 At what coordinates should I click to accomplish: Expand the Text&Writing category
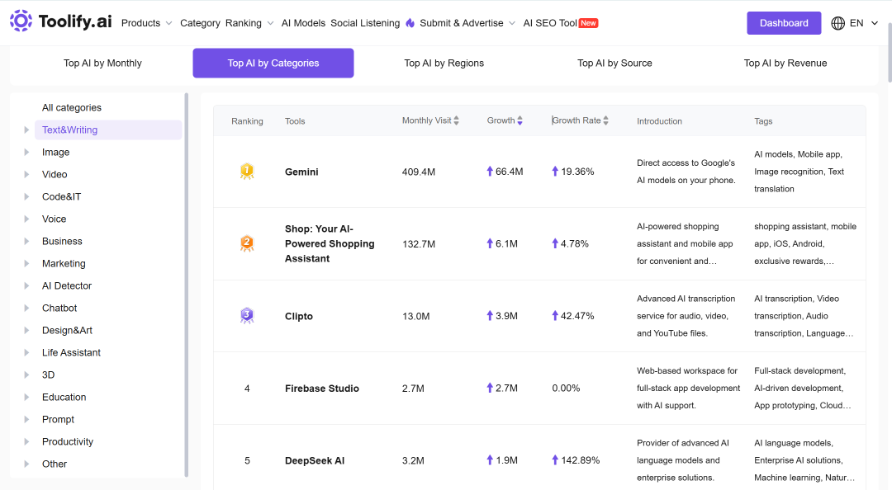(x=26, y=130)
